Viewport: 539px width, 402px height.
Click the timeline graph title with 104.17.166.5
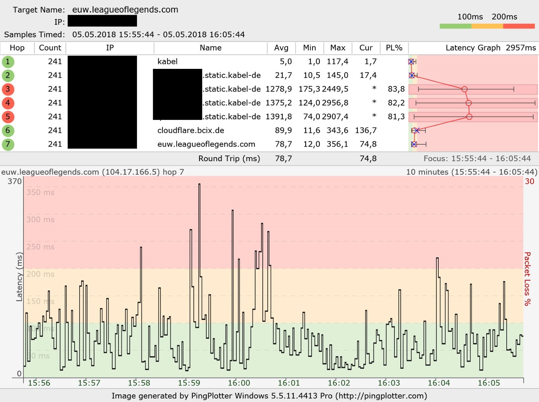tap(93, 172)
